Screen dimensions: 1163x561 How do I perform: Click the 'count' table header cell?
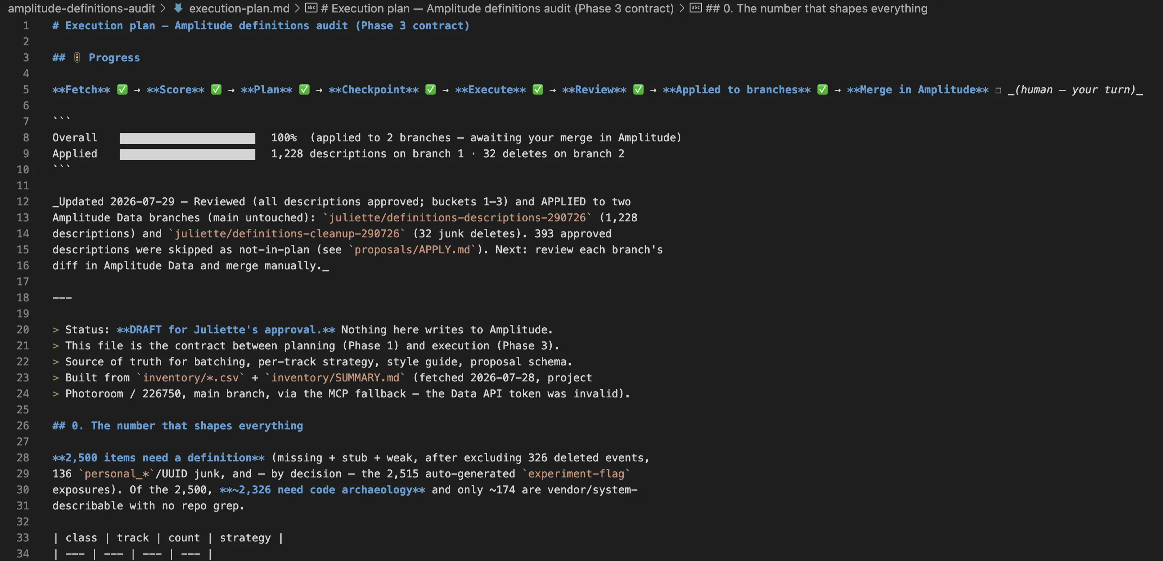pyautogui.click(x=184, y=537)
